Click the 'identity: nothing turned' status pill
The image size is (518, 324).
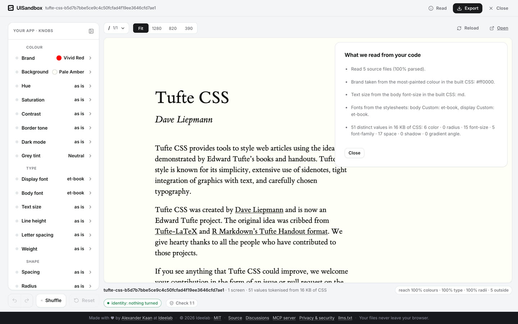(132, 303)
